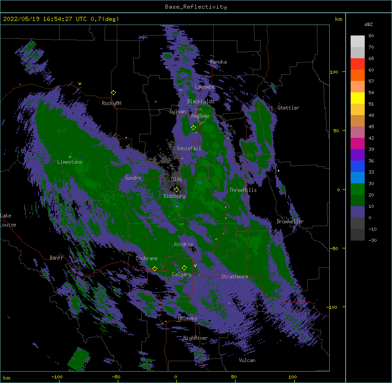The height and width of the screenshot is (383, 392).
Task: Click the white plus marker north of Drumheller
Action: point(278,171)
